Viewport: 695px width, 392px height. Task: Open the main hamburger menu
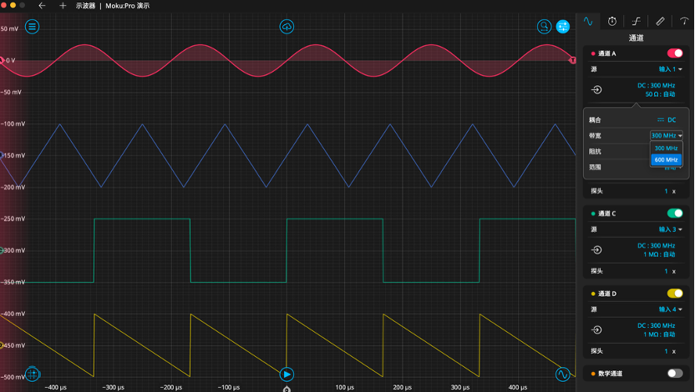pos(33,27)
